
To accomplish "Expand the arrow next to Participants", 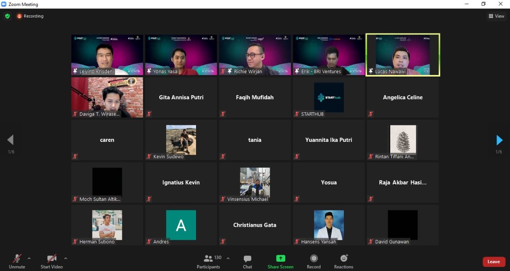I will pyautogui.click(x=228, y=258).
